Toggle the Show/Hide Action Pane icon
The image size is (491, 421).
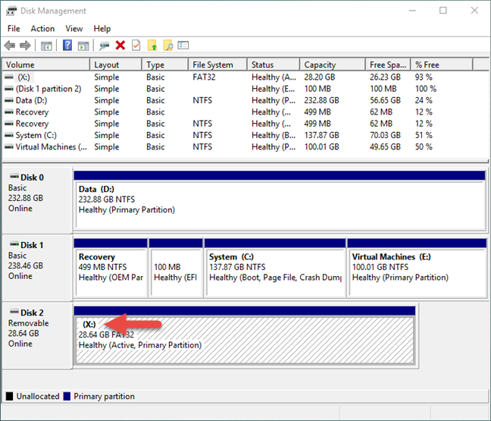[83, 46]
